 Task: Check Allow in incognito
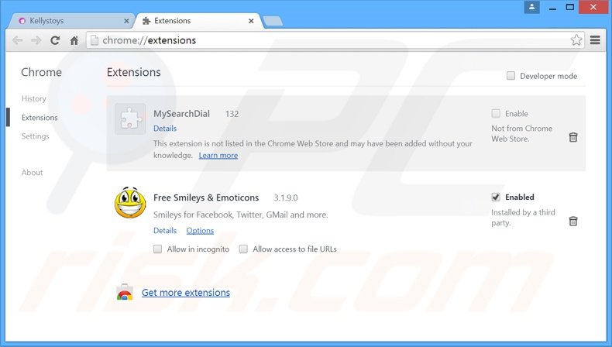click(x=158, y=249)
